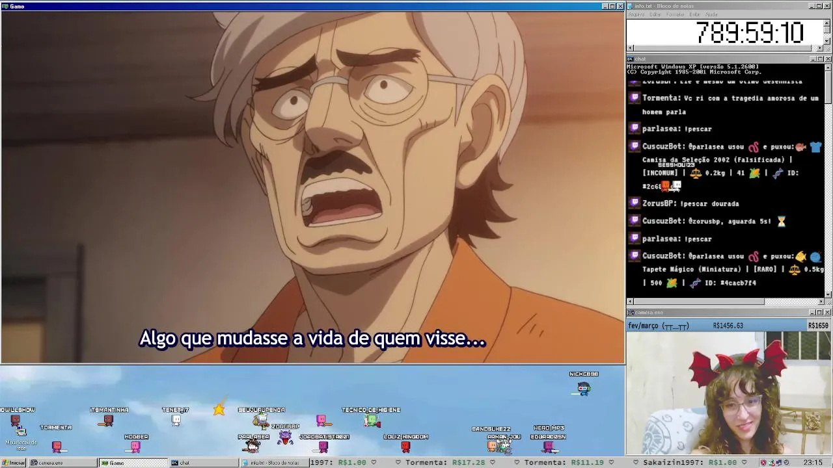Image resolution: width=833 pixels, height=468 pixels.
Task: Click the security shield tray icon
Action: pos(764,463)
